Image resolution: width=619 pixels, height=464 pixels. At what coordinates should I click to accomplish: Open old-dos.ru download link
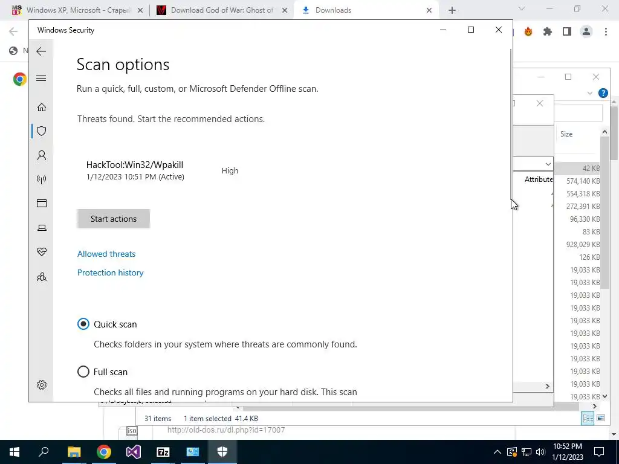226,430
